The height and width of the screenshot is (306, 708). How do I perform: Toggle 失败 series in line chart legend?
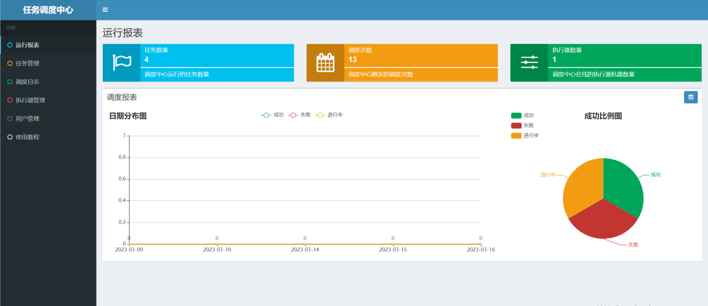click(x=299, y=115)
